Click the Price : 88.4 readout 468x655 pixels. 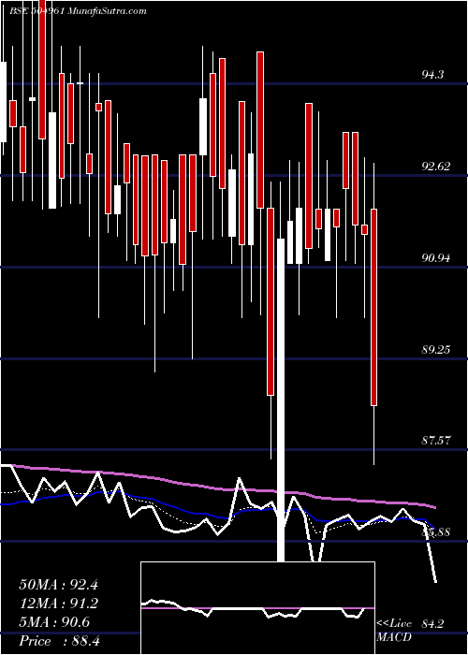point(59,641)
